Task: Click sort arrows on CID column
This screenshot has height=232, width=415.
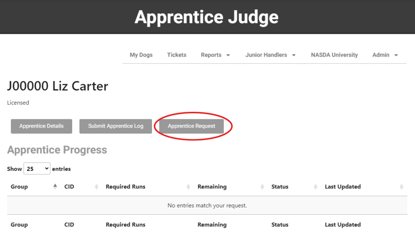Action: tap(96, 187)
